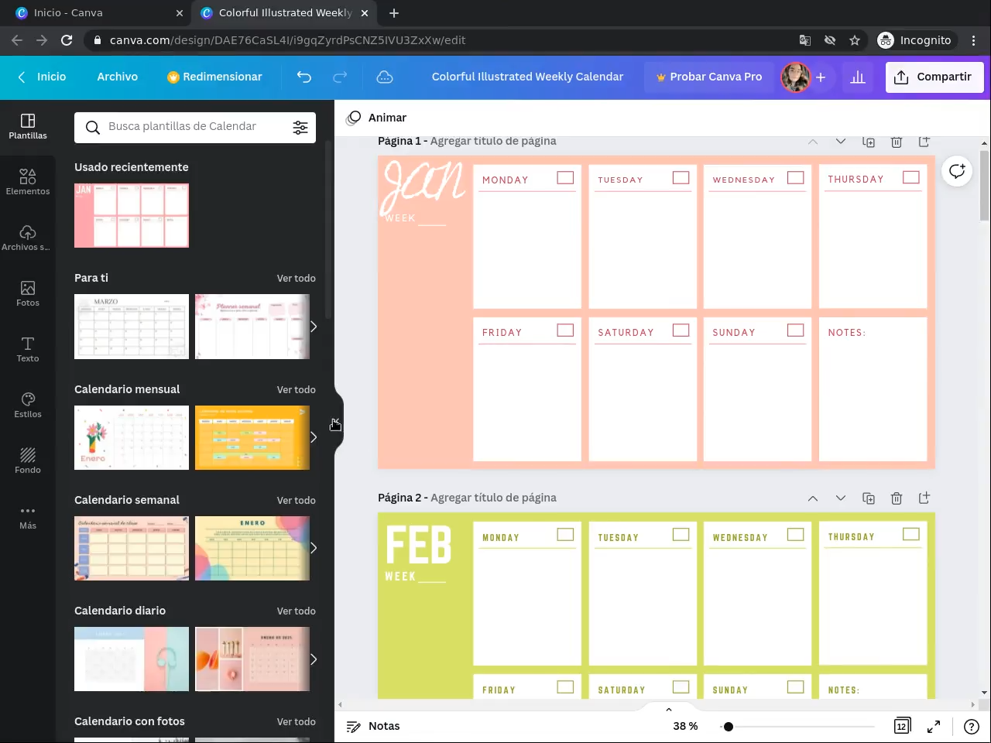Edit the Colorful Illustrated Weekly Calendar title
Screen dimensions: 991x743
pos(527,77)
